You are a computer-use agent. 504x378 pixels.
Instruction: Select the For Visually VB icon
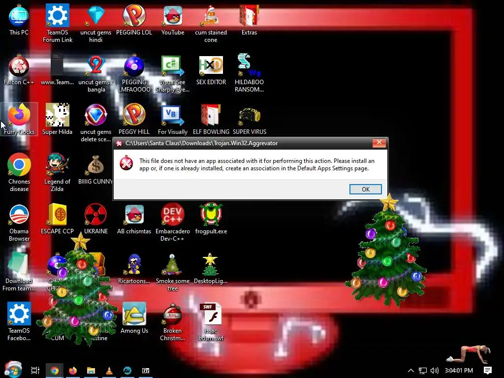[x=173, y=119]
